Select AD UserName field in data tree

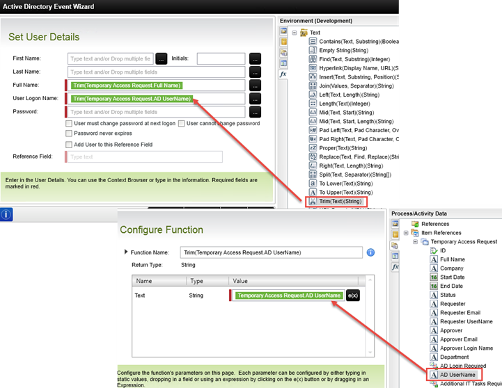coord(453,375)
